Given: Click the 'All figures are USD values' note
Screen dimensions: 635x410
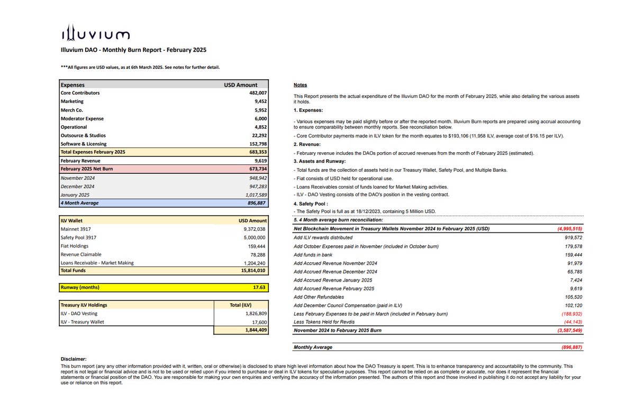Looking at the screenshot, I should point(140,67).
